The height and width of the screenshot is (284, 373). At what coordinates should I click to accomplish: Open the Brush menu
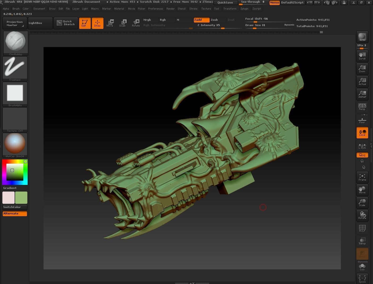[x=16, y=9]
